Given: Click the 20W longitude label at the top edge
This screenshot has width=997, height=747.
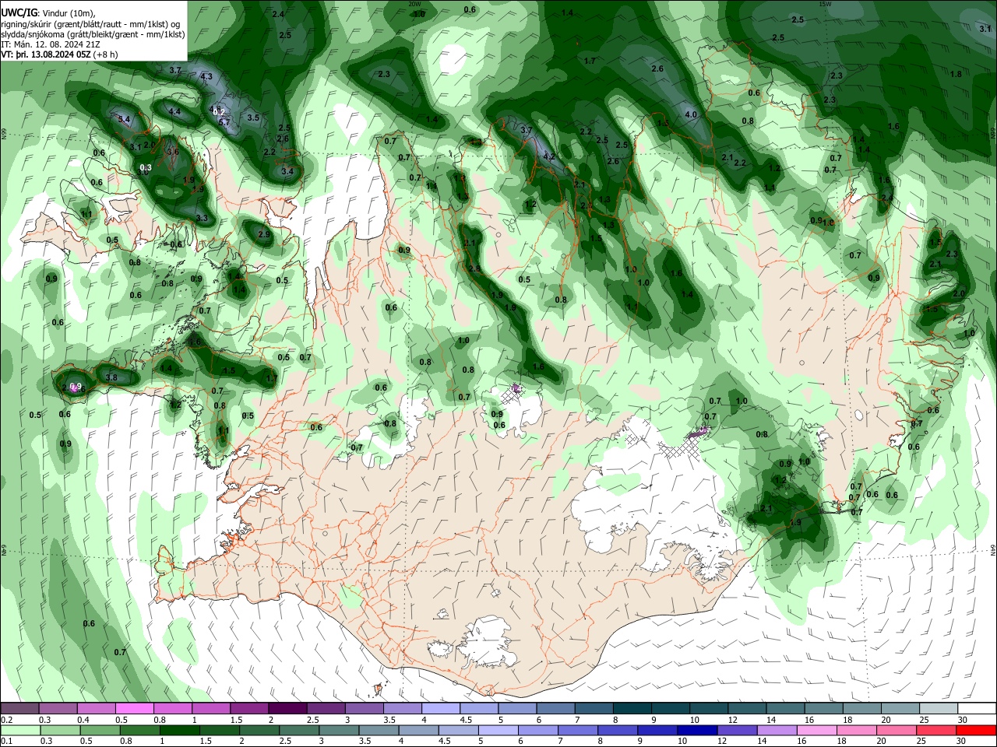Looking at the screenshot, I should click(414, 4).
